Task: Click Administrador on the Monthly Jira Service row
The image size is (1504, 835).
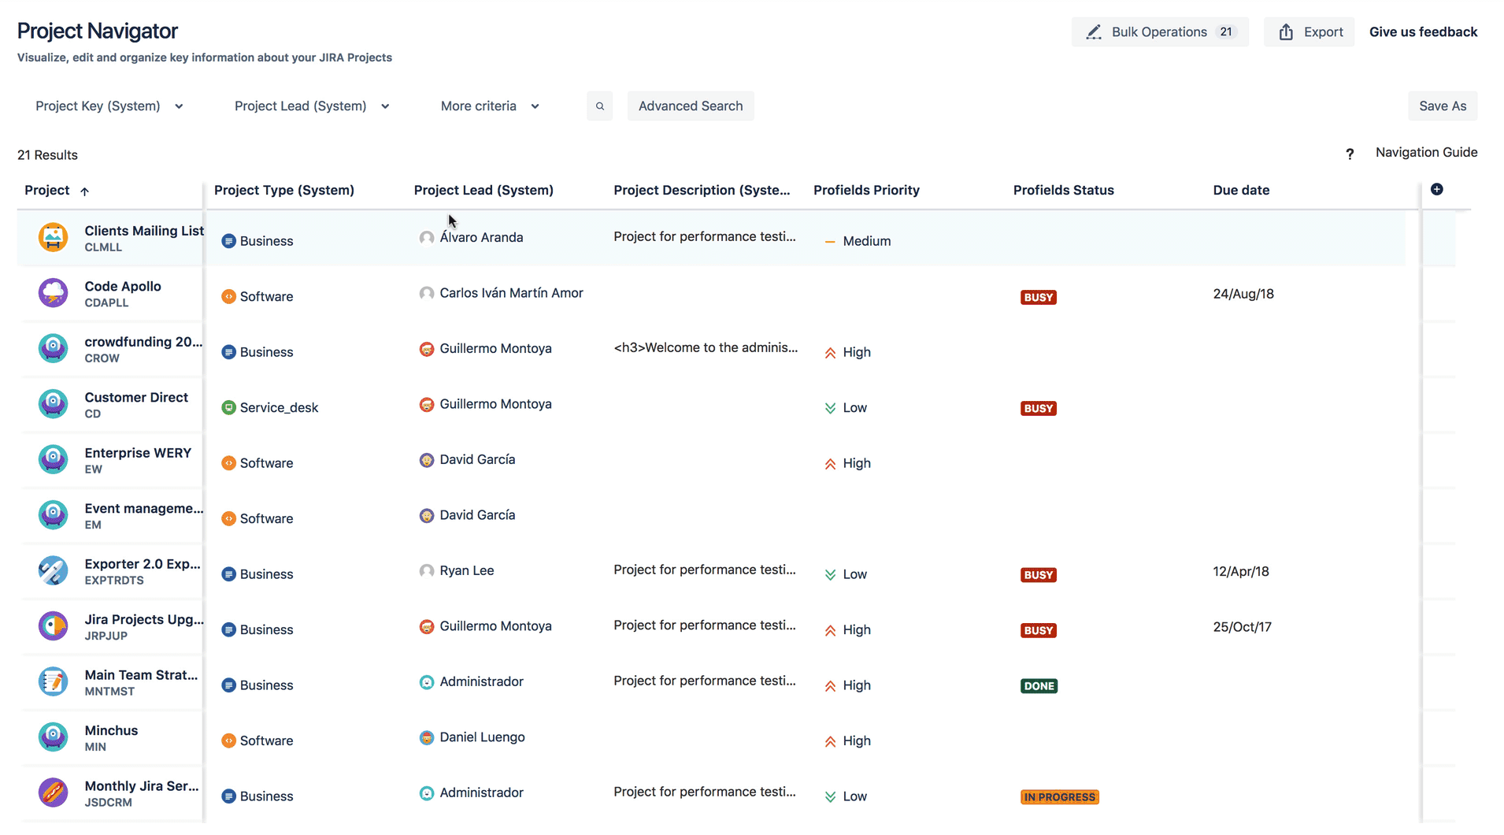Action: click(x=481, y=793)
